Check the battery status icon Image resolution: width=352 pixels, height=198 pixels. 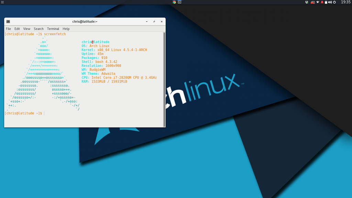point(326,2)
